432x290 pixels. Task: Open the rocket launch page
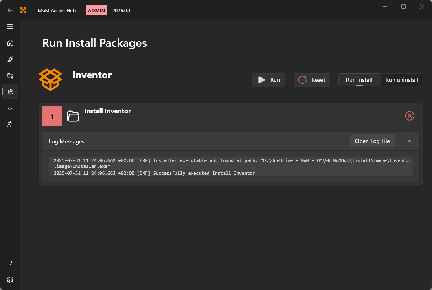10,59
